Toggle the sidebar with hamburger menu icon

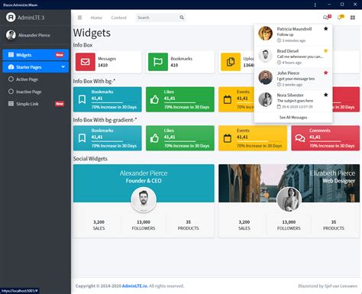coord(79,18)
